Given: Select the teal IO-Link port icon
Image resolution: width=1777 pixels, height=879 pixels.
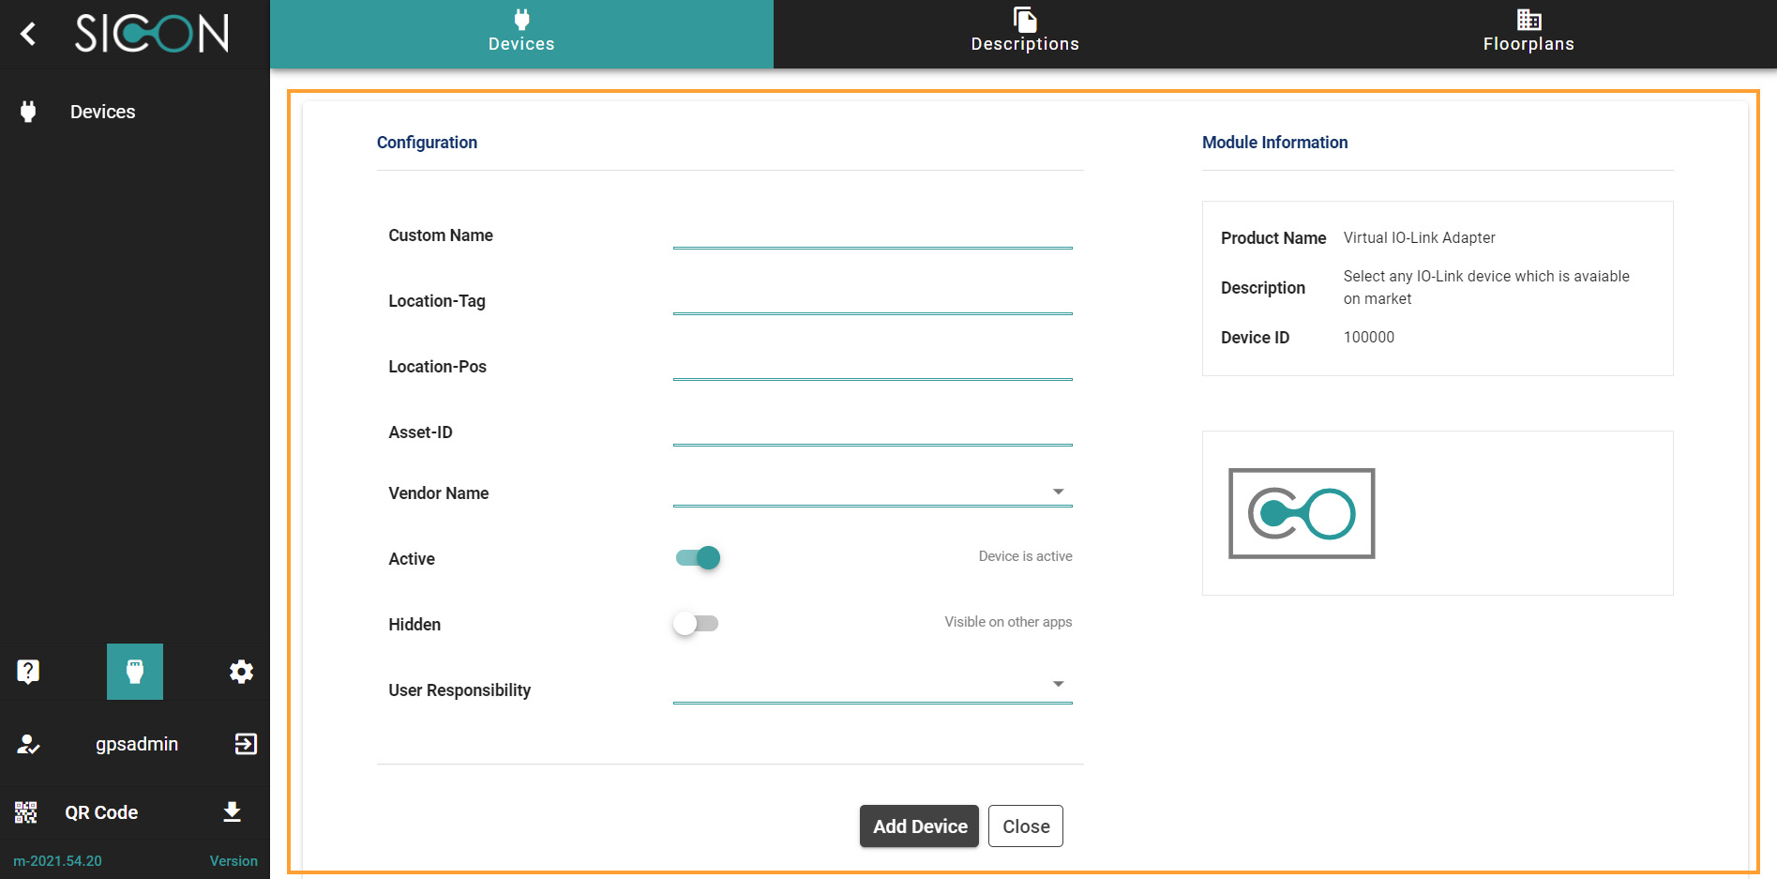Looking at the screenshot, I should (x=135, y=672).
